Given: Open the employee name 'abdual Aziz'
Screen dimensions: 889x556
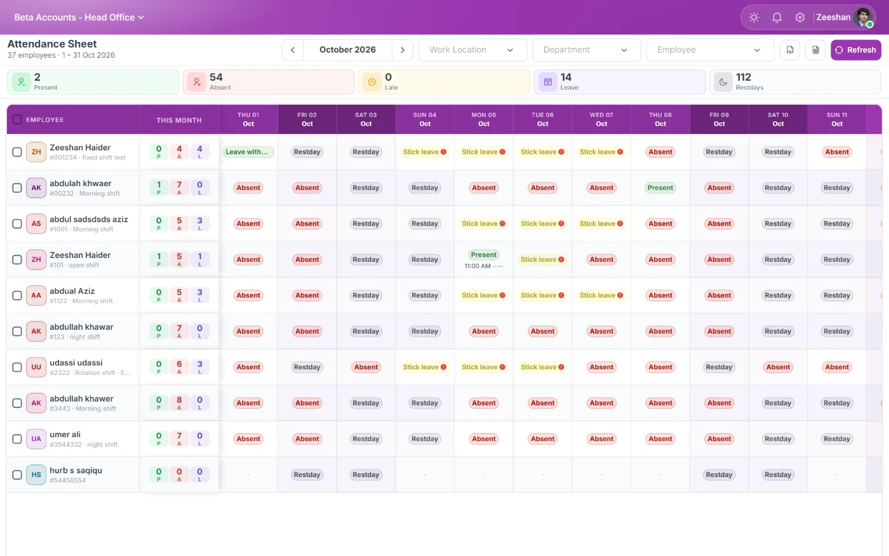Looking at the screenshot, I should click(x=72, y=291).
